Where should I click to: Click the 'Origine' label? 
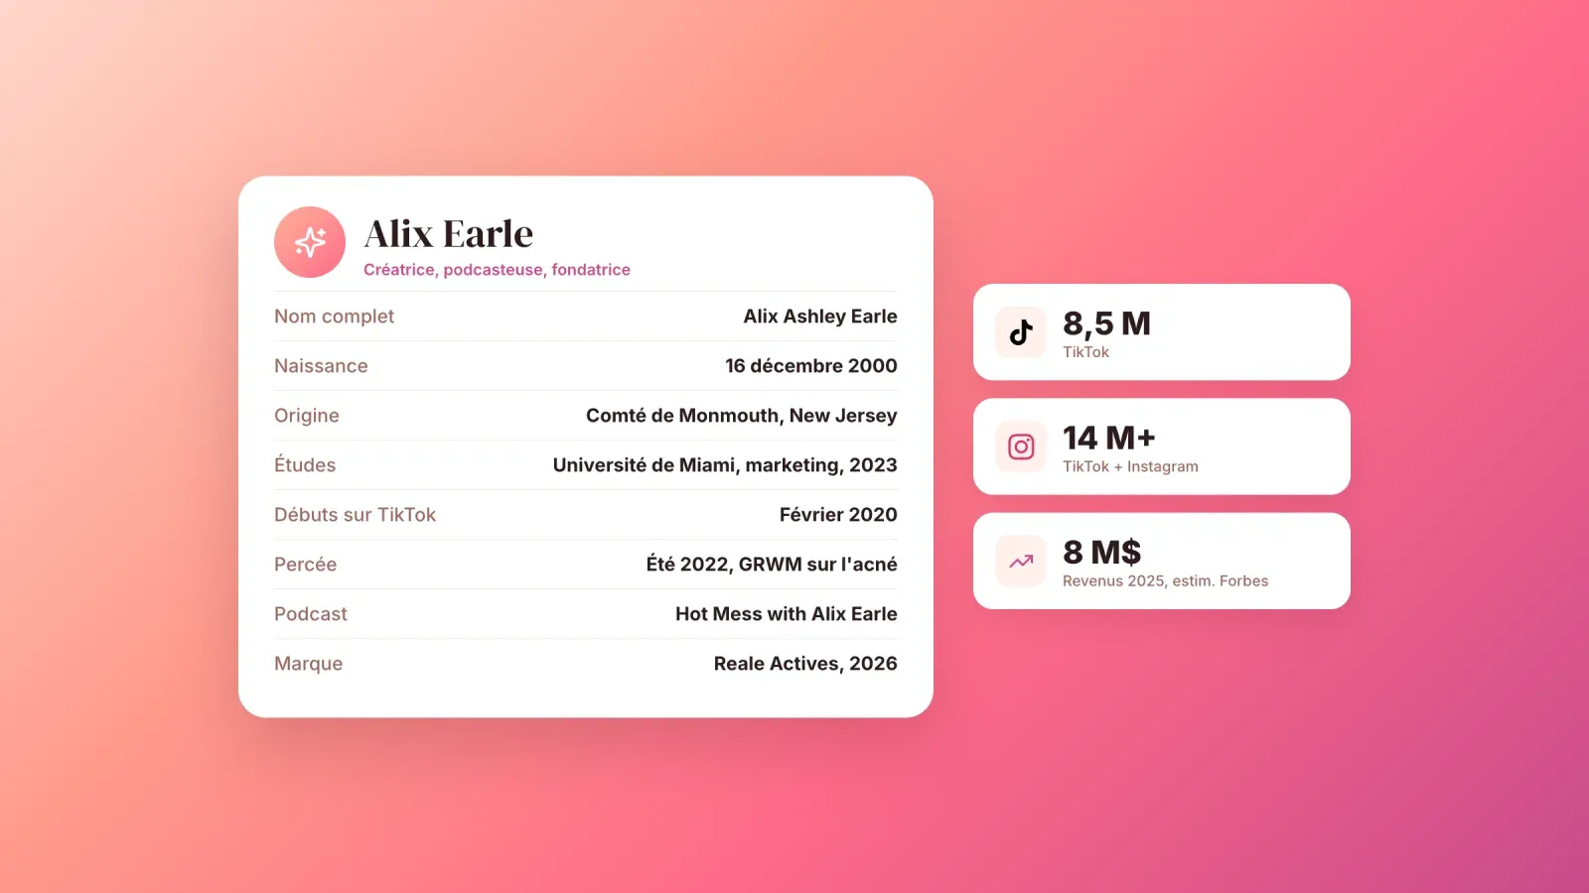[307, 416]
